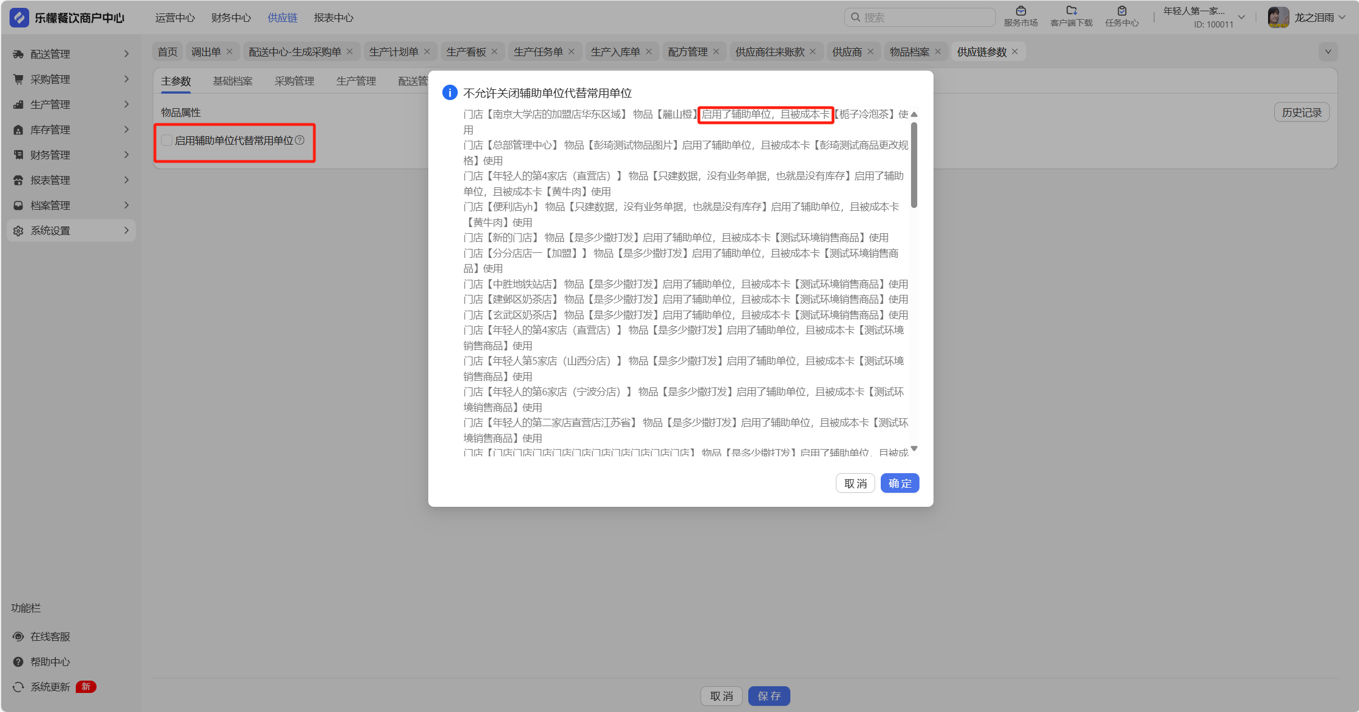Viewport: 1359px width, 712px height.
Task: Close the 供应链参数 tab
Action: (1015, 52)
